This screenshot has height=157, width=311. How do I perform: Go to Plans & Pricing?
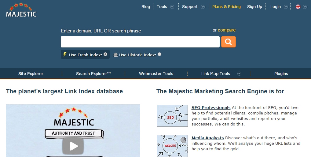[226, 6]
